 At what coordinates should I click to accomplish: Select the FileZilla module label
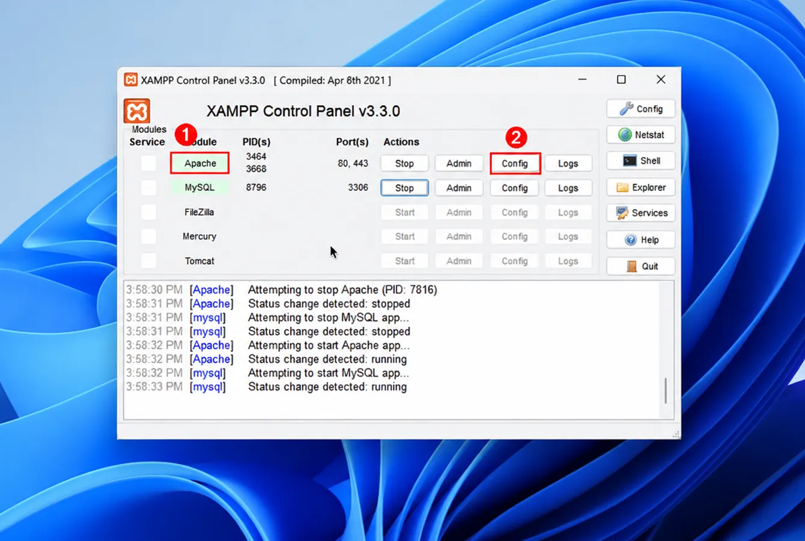pos(199,212)
